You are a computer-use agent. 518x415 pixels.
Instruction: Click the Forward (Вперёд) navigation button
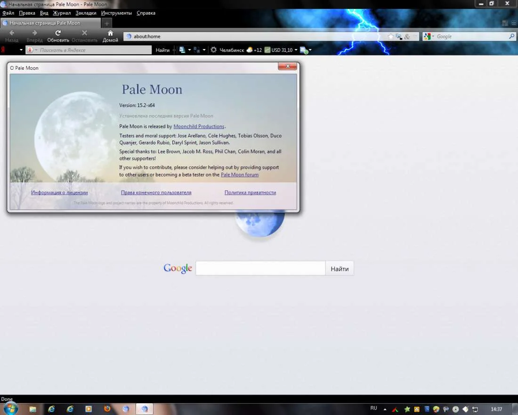(34, 36)
